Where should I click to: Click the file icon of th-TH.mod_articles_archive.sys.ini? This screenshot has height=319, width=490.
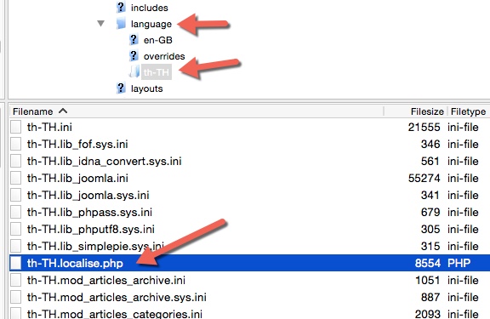pos(15,297)
